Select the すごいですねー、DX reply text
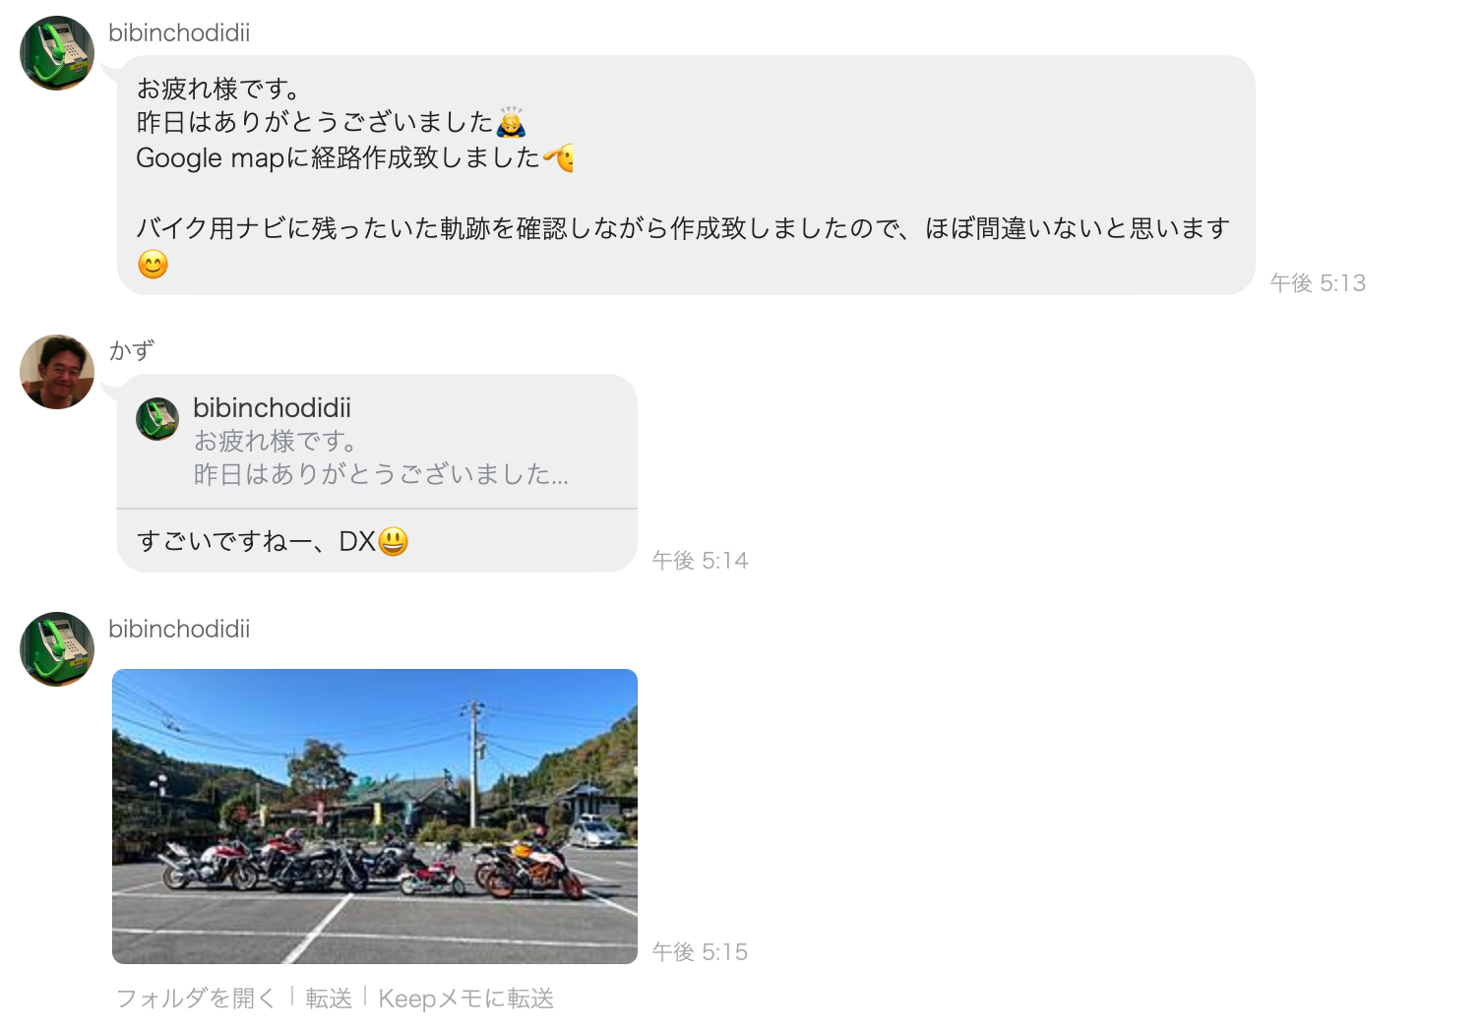1484x1031 pixels. (x=256, y=541)
